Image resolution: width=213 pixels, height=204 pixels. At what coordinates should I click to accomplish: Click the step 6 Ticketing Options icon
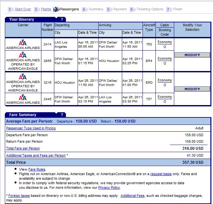pos(133,9)
